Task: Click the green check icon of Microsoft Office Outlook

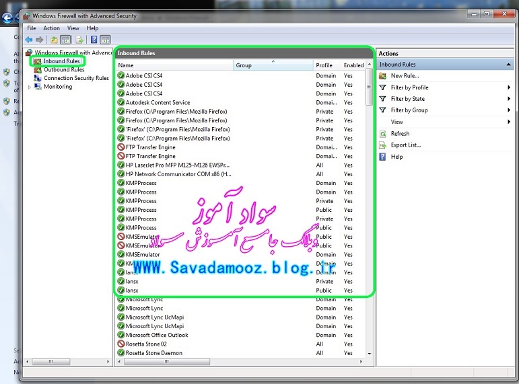Action: [121, 335]
